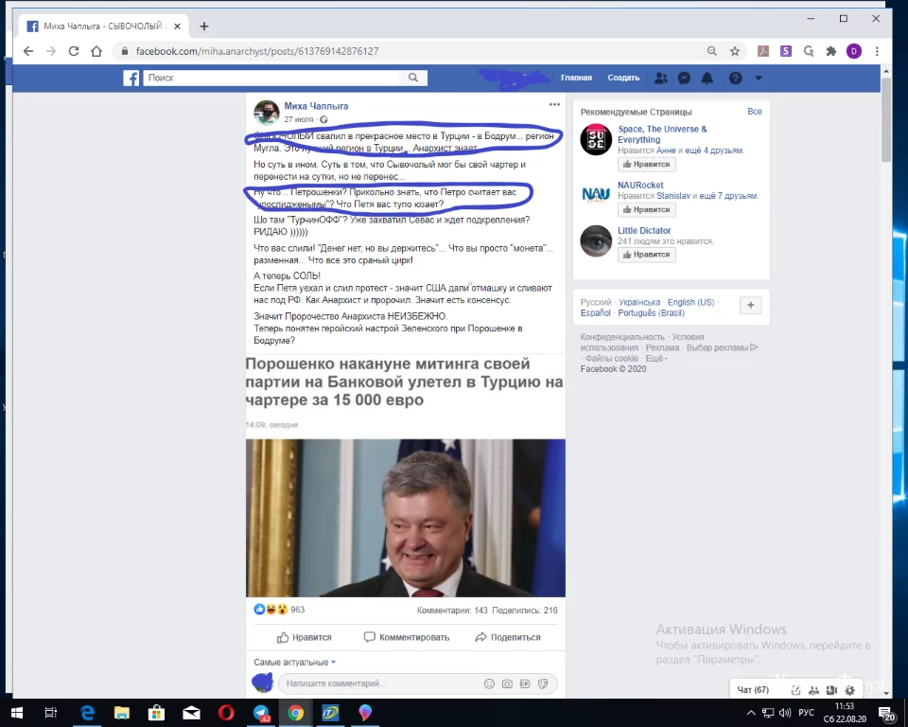908x727 pixels.
Task: Open Комментарии: 143 link
Action: pos(452,611)
